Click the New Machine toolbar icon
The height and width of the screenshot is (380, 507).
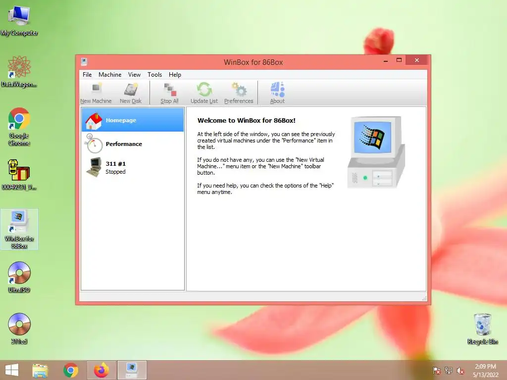[96, 93]
